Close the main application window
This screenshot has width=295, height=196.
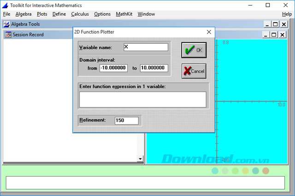point(286,5)
